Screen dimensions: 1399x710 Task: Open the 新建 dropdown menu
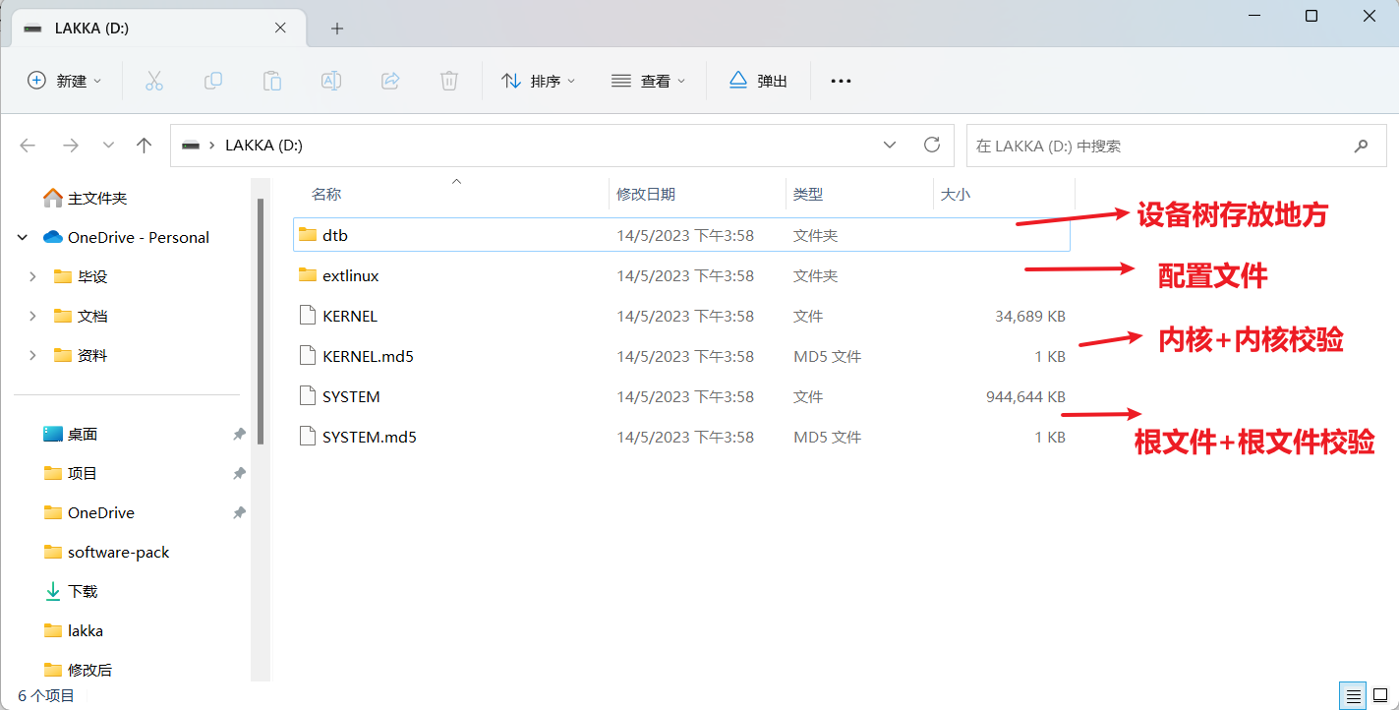pos(64,81)
